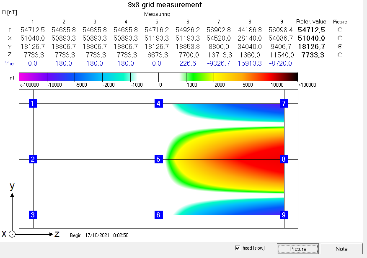The image size is (367, 258).
Task: Click the Measuring status label
Action: pyautogui.click(x=157, y=14)
